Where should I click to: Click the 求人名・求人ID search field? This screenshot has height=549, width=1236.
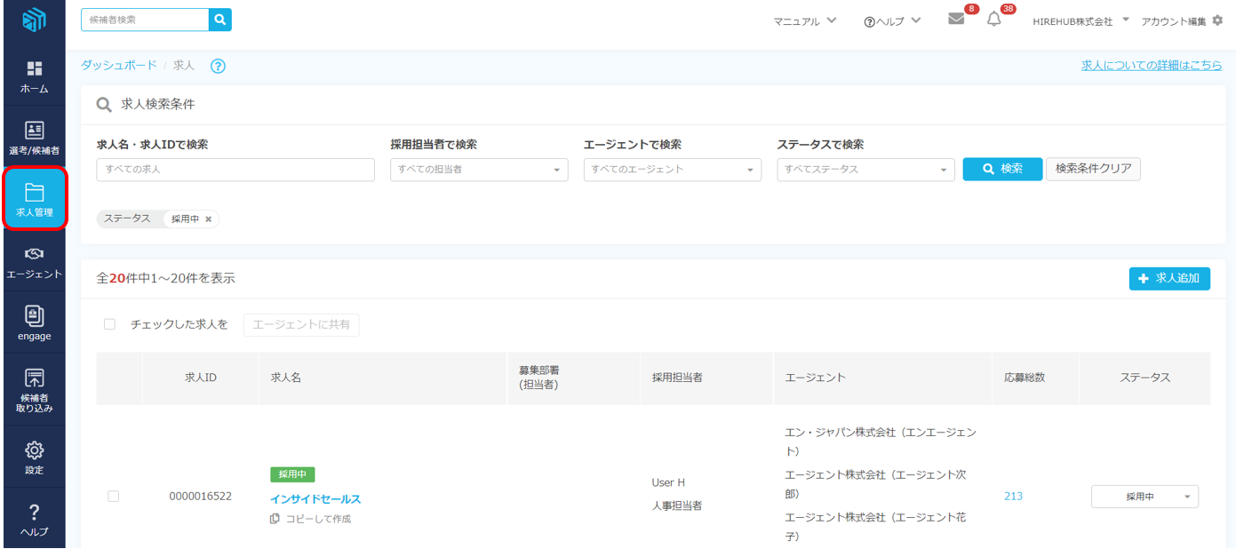235,170
